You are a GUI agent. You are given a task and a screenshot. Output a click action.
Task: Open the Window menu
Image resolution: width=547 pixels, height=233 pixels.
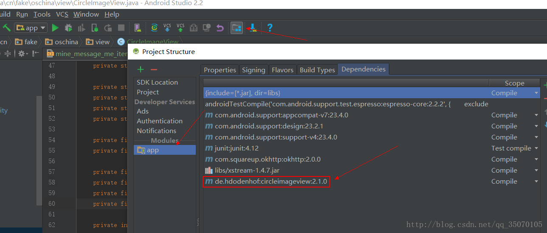(x=86, y=14)
